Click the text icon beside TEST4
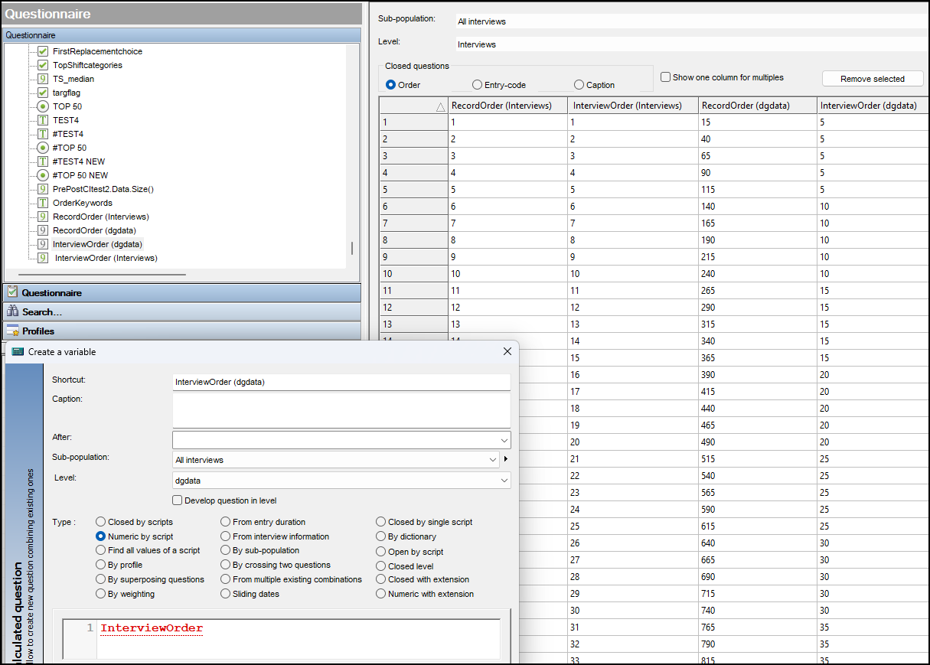The image size is (930, 665). 43,120
